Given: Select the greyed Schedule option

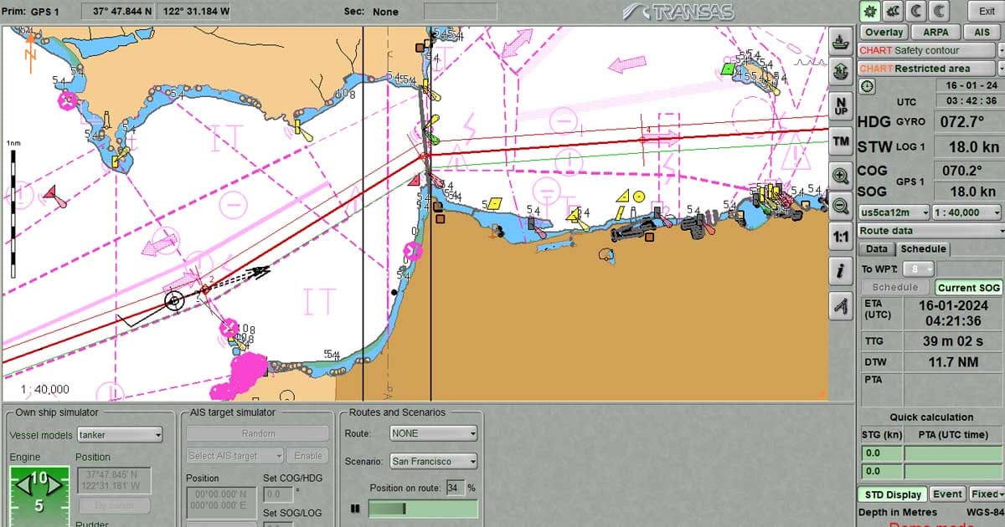Looking at the screenshot, I should [895, 287].
